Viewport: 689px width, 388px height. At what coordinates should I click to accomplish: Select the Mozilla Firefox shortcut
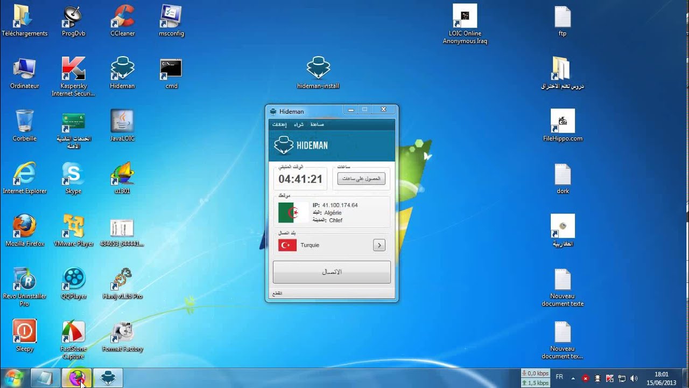click(24, 231)
